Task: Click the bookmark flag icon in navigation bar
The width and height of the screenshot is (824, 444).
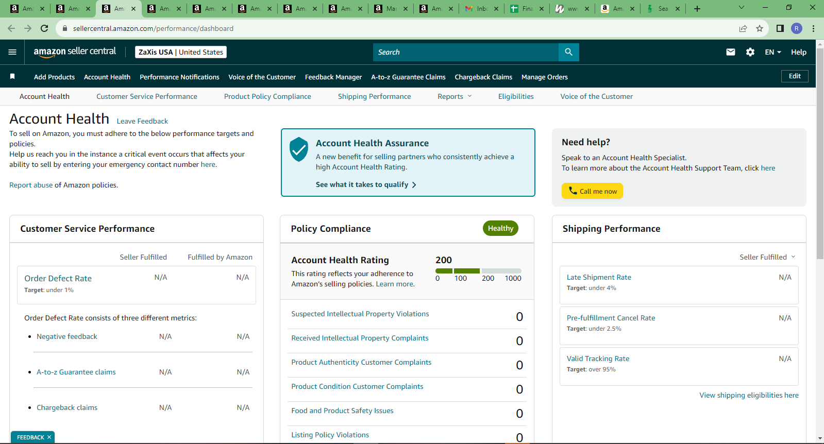Action: pyautogui.click(x=12, y=77)
